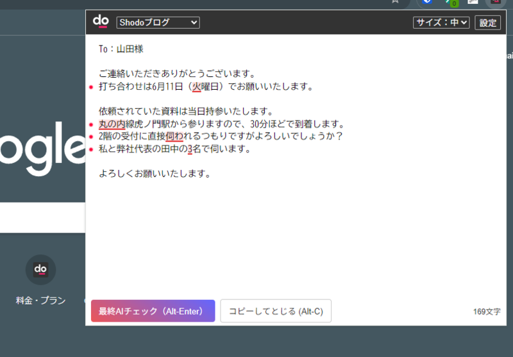Click the To：山田様 line
Viewport: 513px width, 357px height.
click(x=121, y=49)
